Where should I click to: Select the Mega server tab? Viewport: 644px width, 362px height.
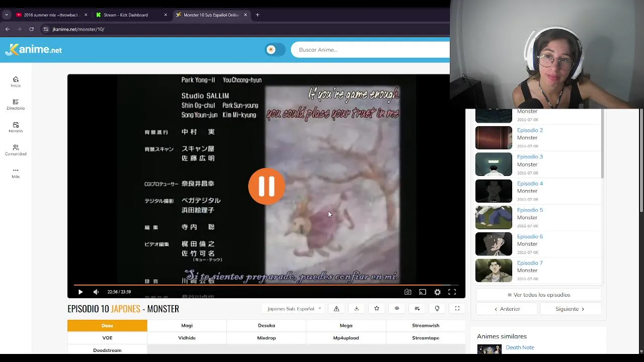point(346,325)
